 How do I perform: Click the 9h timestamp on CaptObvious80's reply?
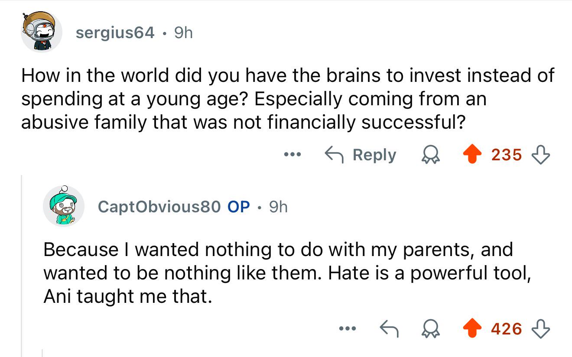278,207
